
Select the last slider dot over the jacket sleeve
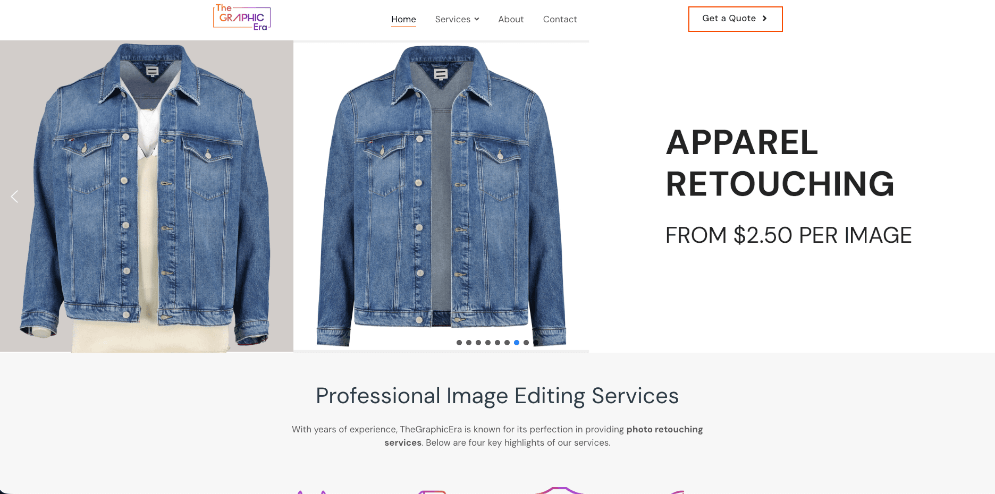coord(536,343)
